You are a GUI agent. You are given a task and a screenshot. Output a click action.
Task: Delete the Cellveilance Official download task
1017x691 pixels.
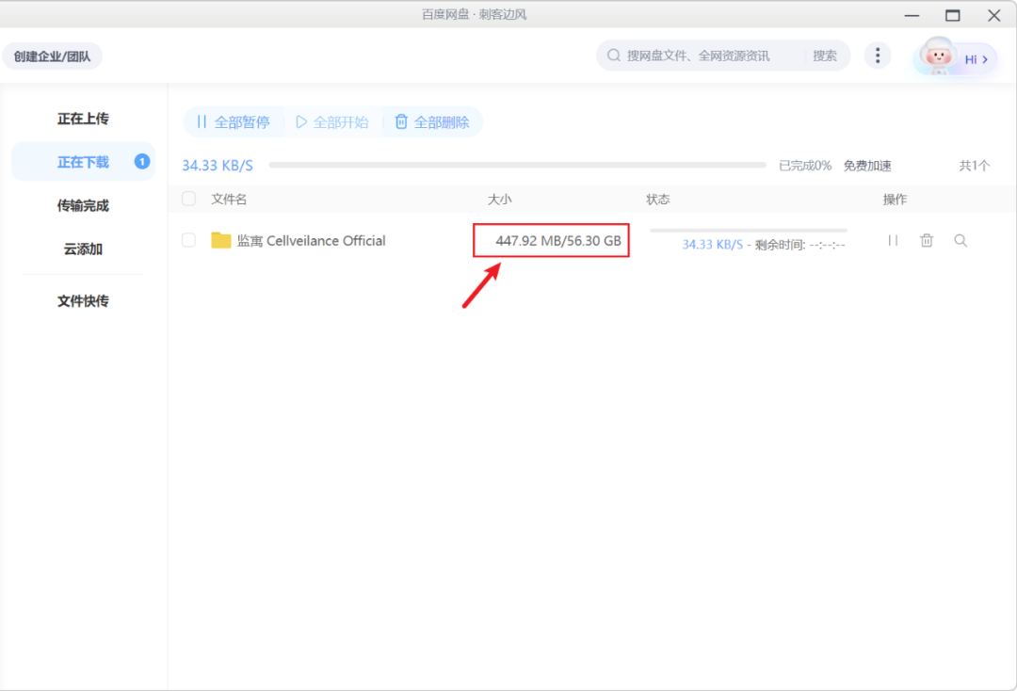[x=927, y=240]
